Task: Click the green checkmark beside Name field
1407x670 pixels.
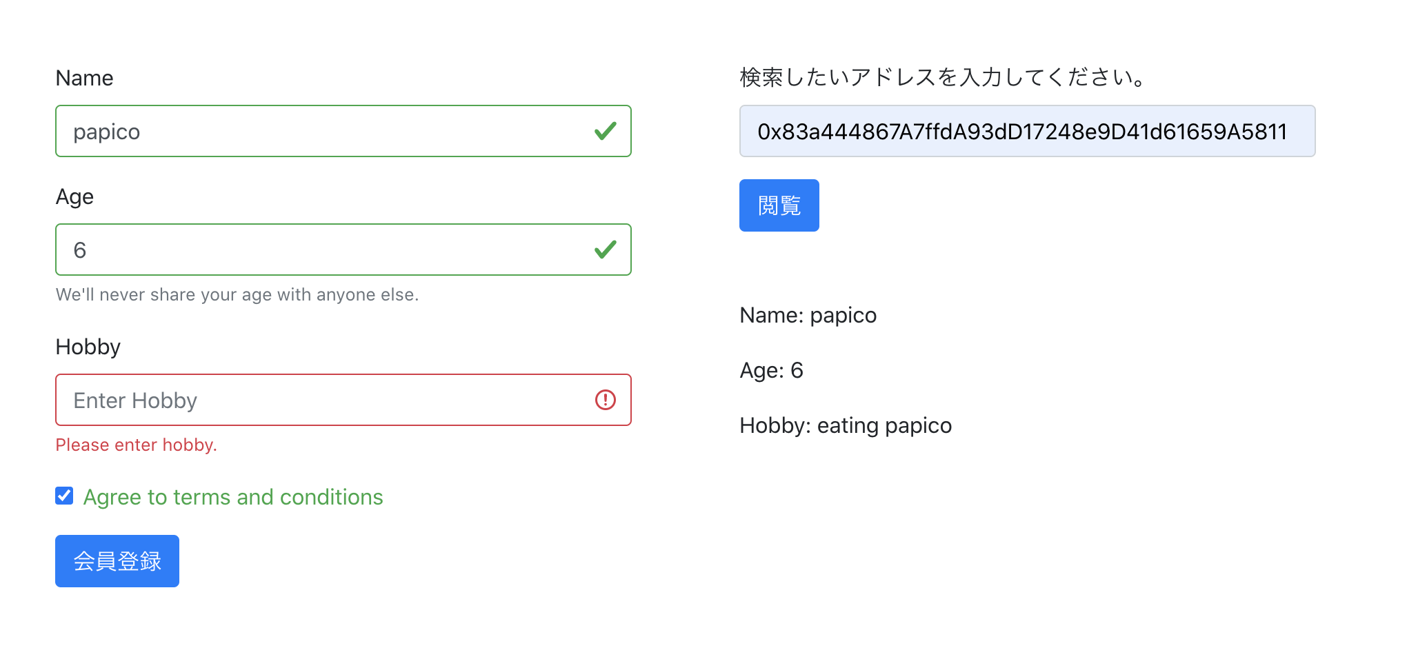Action: [605, 131]
